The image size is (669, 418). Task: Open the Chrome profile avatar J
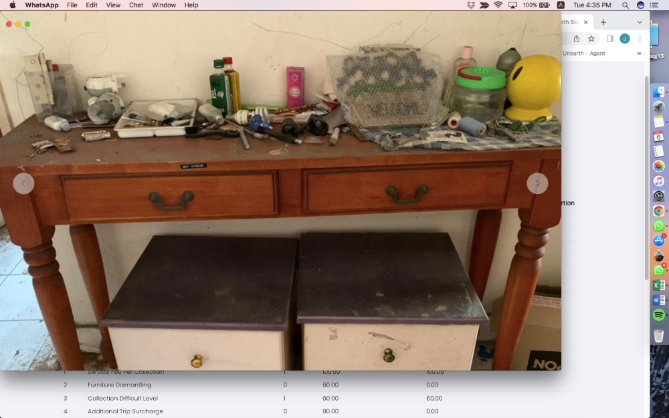click(x=625, y=39)
